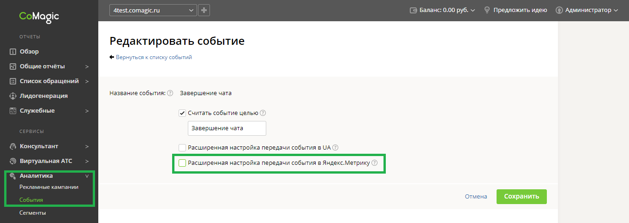Click the Administrator user avatar icon
This screenshot has width=629, height=223.
[559, 10]
